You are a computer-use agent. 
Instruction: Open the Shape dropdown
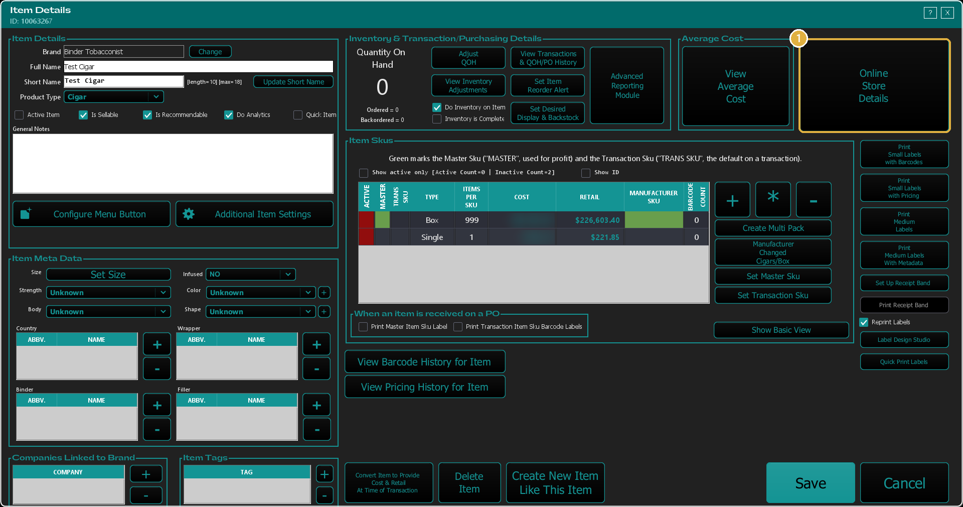tap(260, 312)
